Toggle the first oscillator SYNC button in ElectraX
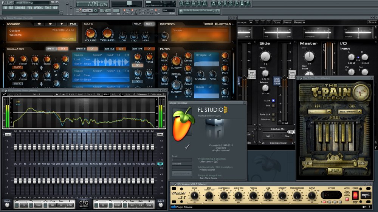Screen dimensions: 378x212 17,68
